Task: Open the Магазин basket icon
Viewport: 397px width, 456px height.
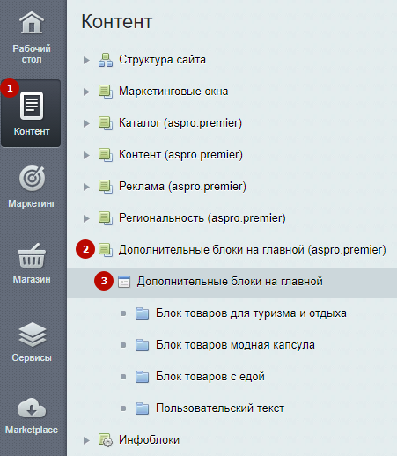Action: pos(32,255)
